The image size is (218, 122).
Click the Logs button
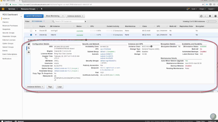[x=60, y=87]
